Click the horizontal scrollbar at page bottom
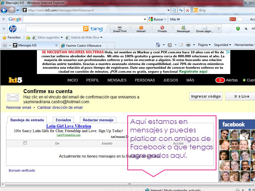The height and width of the screenshot is (191, 255). tap(129, 184)
